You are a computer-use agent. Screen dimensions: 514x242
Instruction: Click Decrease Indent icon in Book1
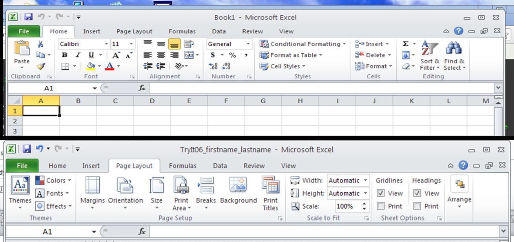coord(148,66)
